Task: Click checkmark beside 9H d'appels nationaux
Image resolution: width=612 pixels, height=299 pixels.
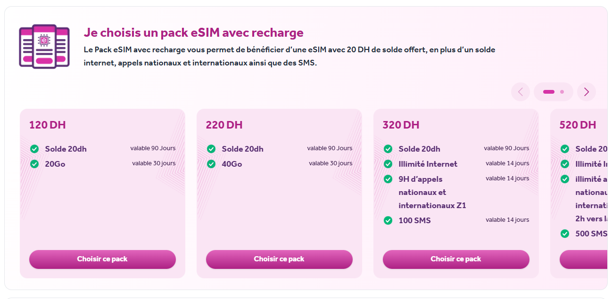Action: (x=388, y=179)
